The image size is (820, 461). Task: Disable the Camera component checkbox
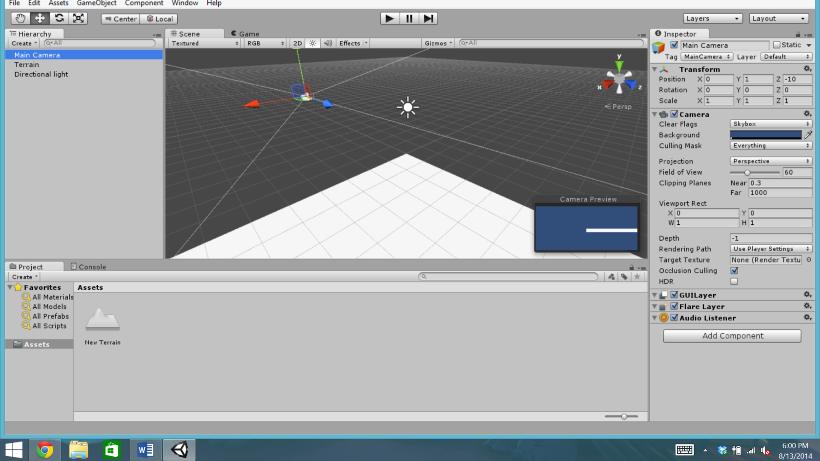(674, 114)
